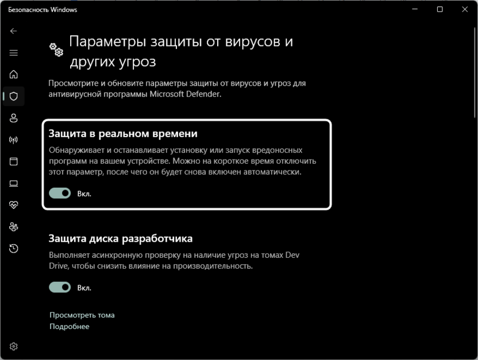Open Settings gear in sidebar bottom
The height and width of the screenshot is (360, 478).
pos(13,346)
